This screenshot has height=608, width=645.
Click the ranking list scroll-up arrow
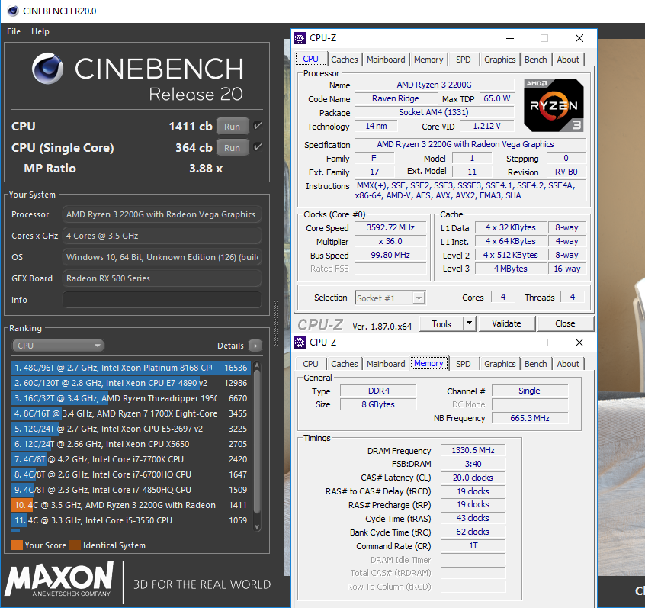pyautogui.click(x=257, y=365)
